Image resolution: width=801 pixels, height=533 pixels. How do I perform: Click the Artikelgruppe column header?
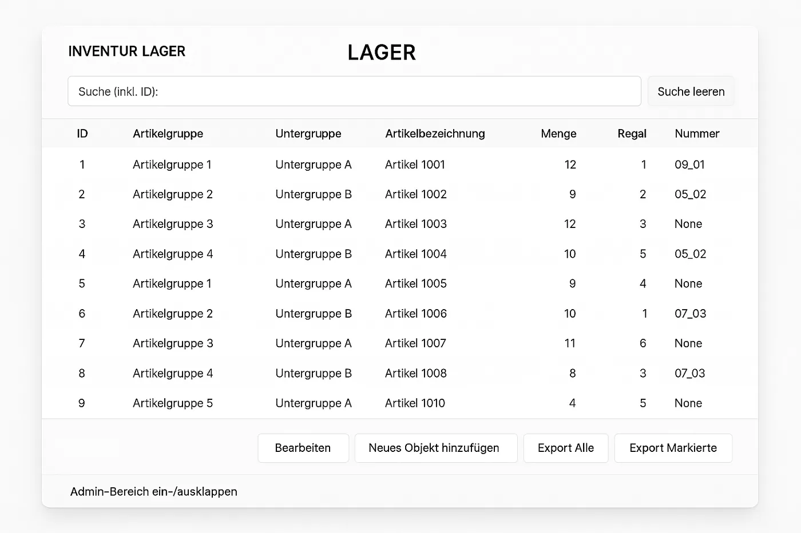coord(168,134)
